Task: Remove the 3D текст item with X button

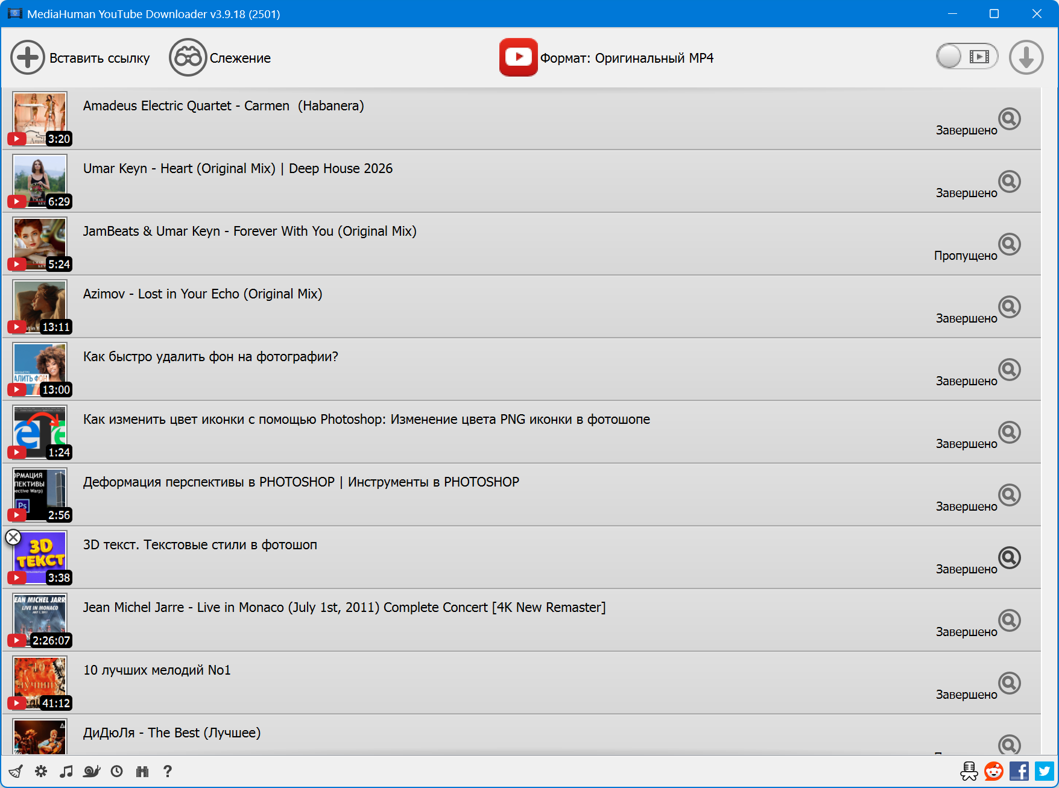Action: 13,537
